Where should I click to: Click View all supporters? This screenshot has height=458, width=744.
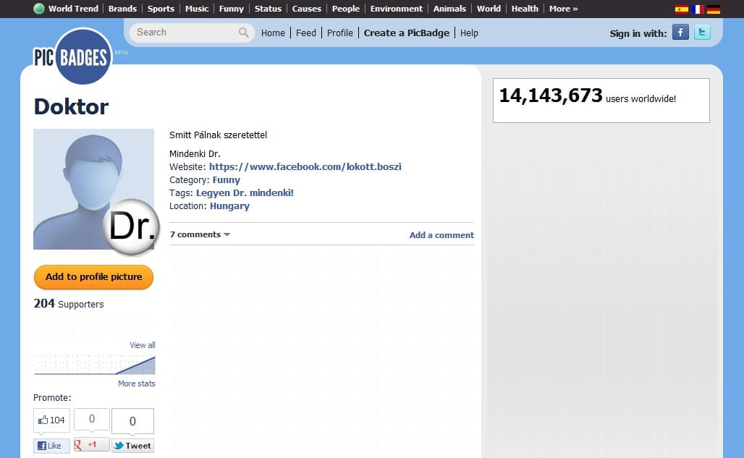[x=143, y=345]
